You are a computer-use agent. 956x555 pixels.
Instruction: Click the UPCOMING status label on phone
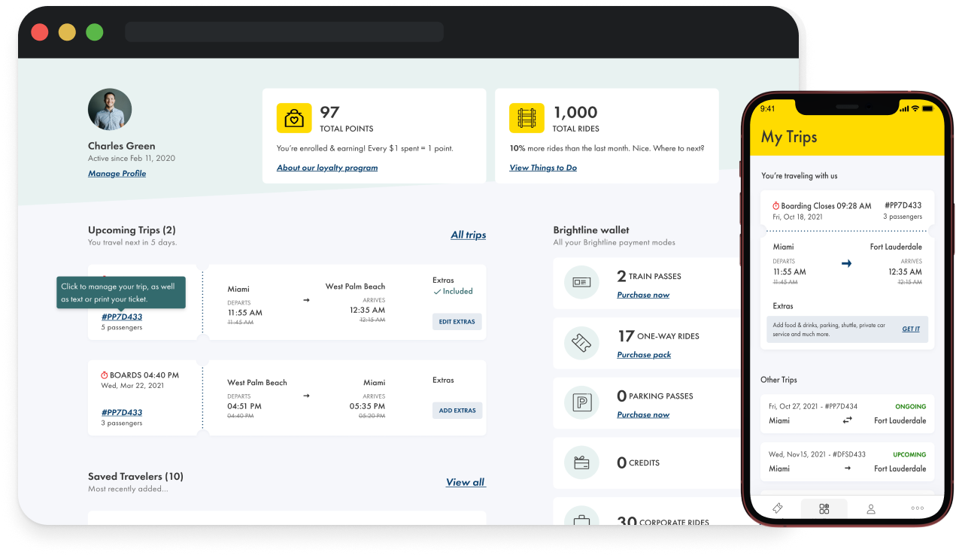(909, 455)
